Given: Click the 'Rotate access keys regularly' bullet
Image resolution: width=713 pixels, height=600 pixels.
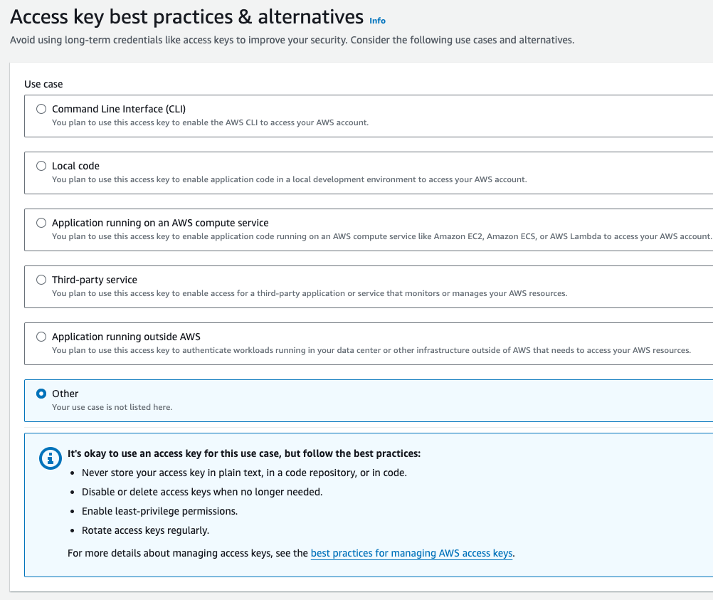Looking at the screenshot, I should tap(145, 530).
